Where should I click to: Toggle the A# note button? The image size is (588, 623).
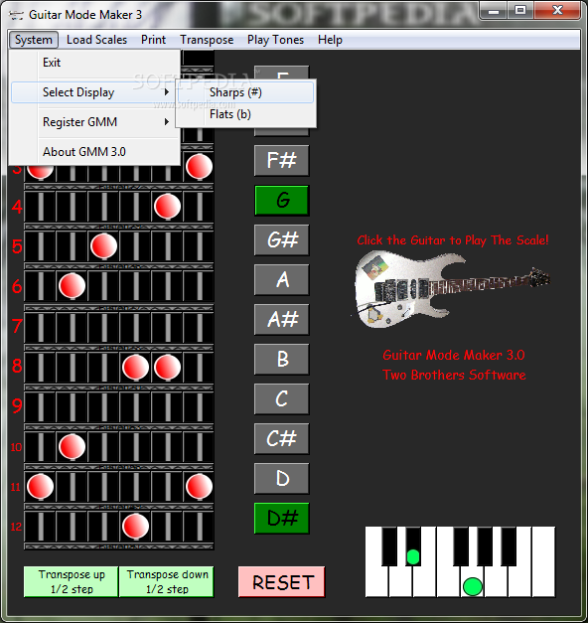pyautogui.click(x=282, y=319)
